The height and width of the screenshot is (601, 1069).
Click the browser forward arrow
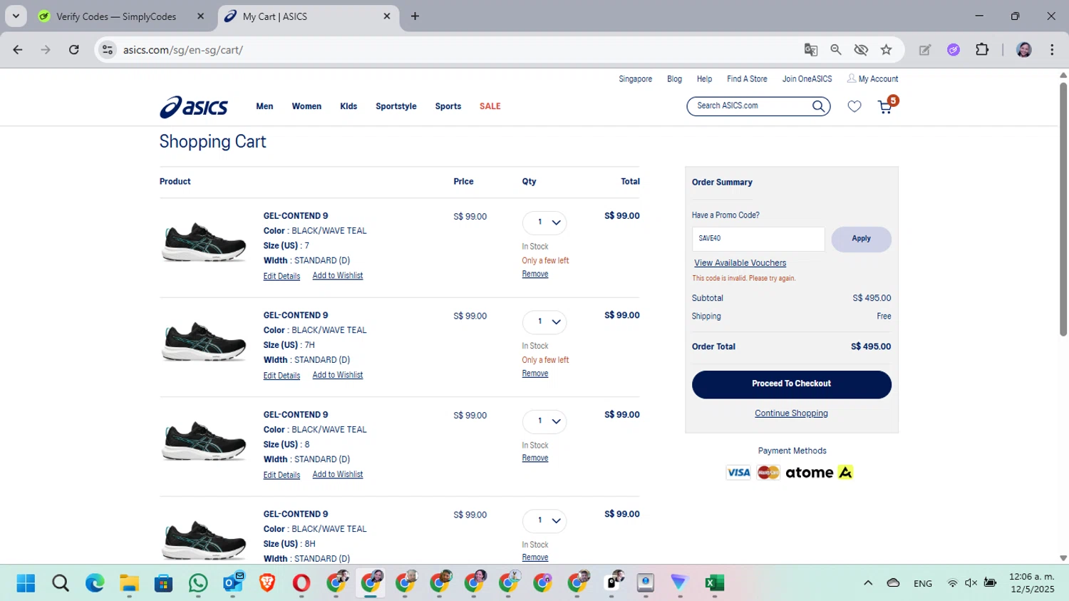coord(46,50)
